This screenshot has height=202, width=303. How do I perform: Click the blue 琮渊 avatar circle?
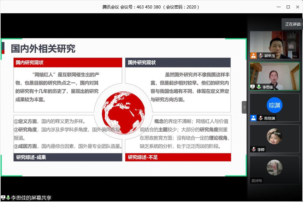click(x=274, y=105)
